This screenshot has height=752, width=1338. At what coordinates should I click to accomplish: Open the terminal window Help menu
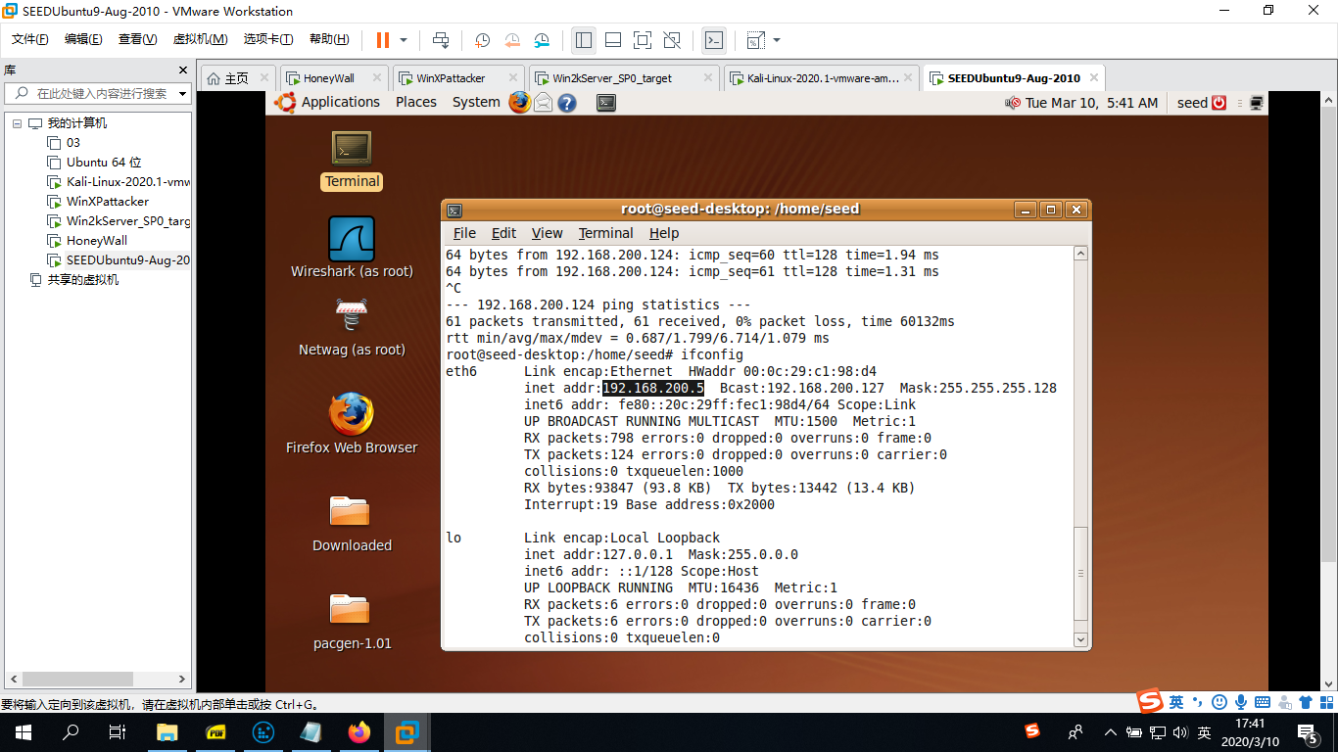pos(663,233)
